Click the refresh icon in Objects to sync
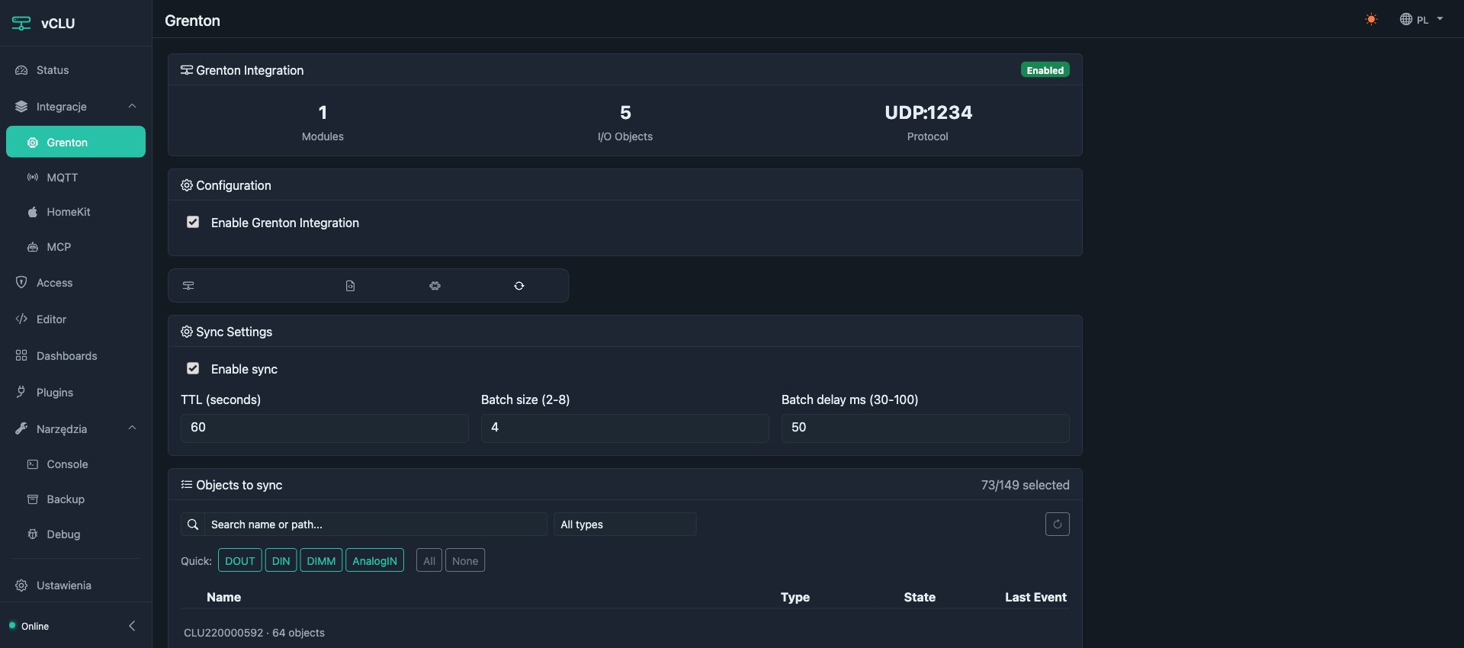This screenshot has width=1464, height=648. (1057, 524)
